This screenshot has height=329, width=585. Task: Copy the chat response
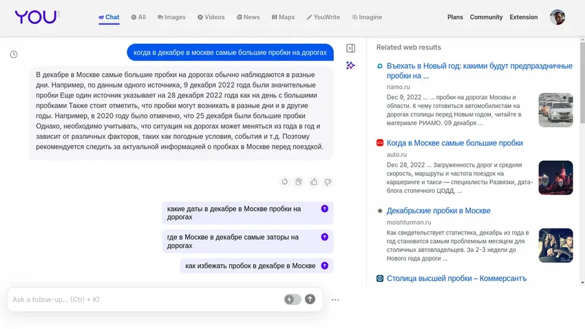click(299, 182)
